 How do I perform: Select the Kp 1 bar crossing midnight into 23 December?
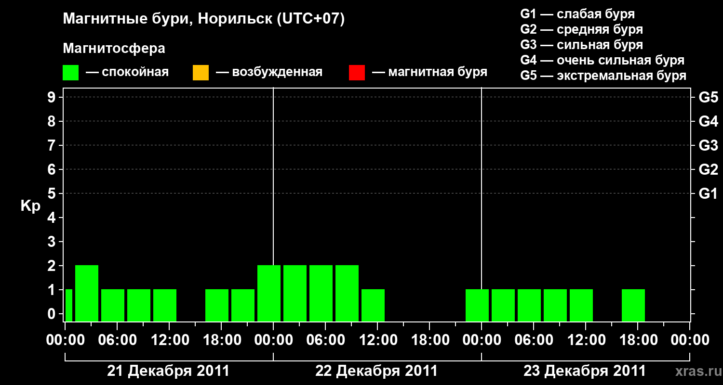[477, 305]
